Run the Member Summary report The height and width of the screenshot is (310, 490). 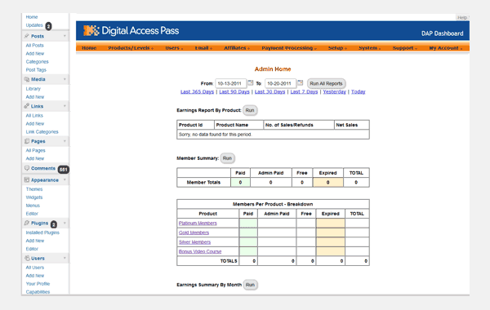pos(227,158)
